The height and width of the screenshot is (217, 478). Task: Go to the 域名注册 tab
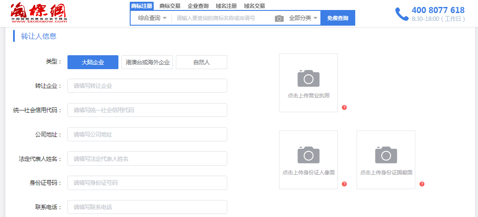(x=226, y=6)
